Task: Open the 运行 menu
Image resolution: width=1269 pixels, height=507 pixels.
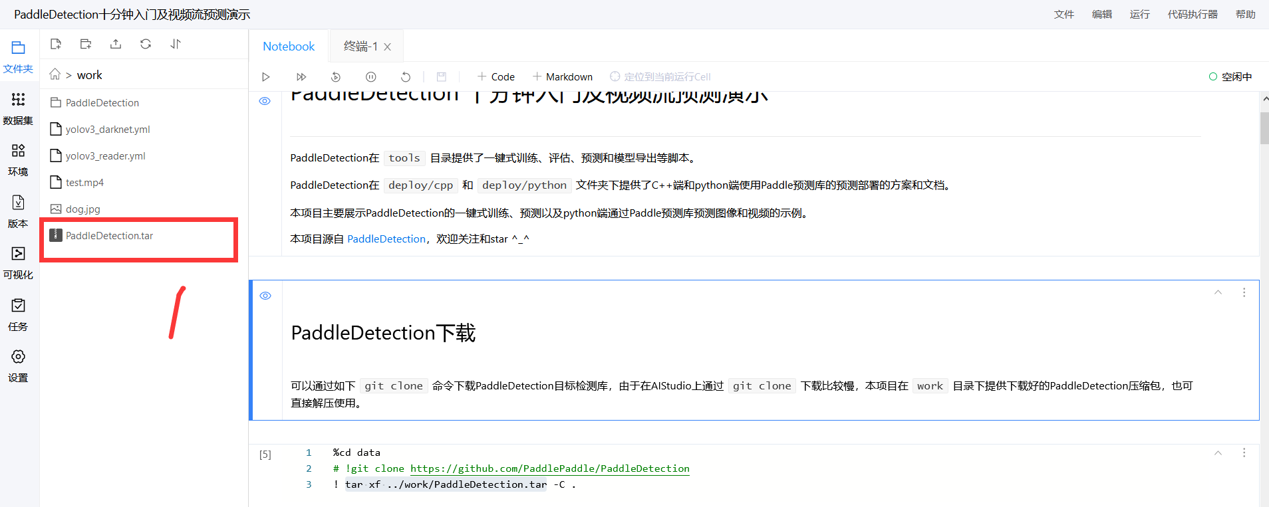Action: tap(1140, 14)
